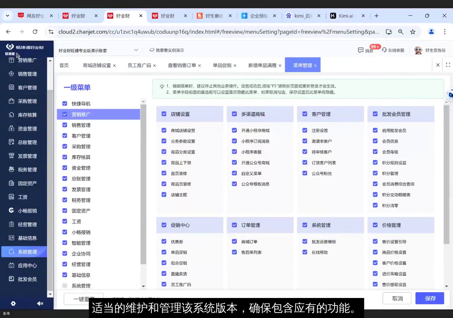
Task: Uncheck the 优惠券 checkbox under 促销中心
Action: [x=164, y=241]
